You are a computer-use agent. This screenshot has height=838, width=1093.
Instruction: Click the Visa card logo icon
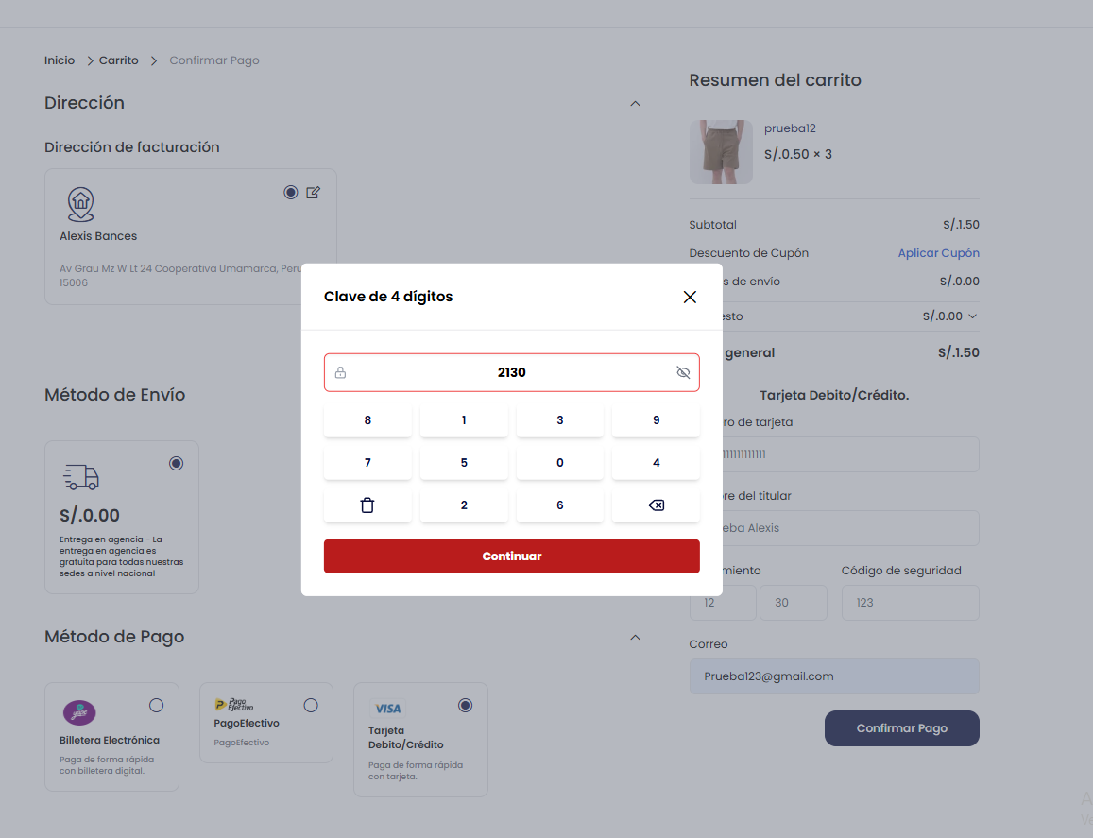[387, 709]
